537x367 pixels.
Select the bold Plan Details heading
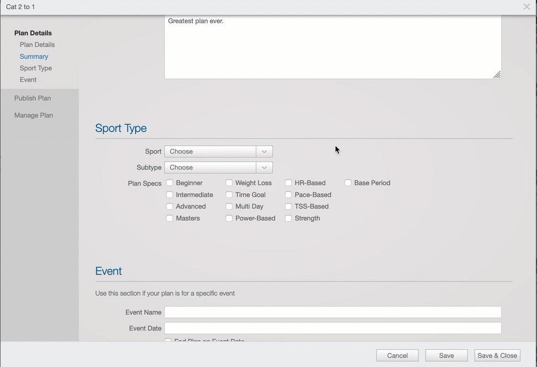33,33
